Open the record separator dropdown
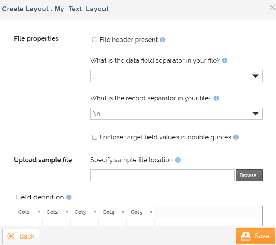The height and width of the screenshot is (245, 276). (x=255, y=114)
